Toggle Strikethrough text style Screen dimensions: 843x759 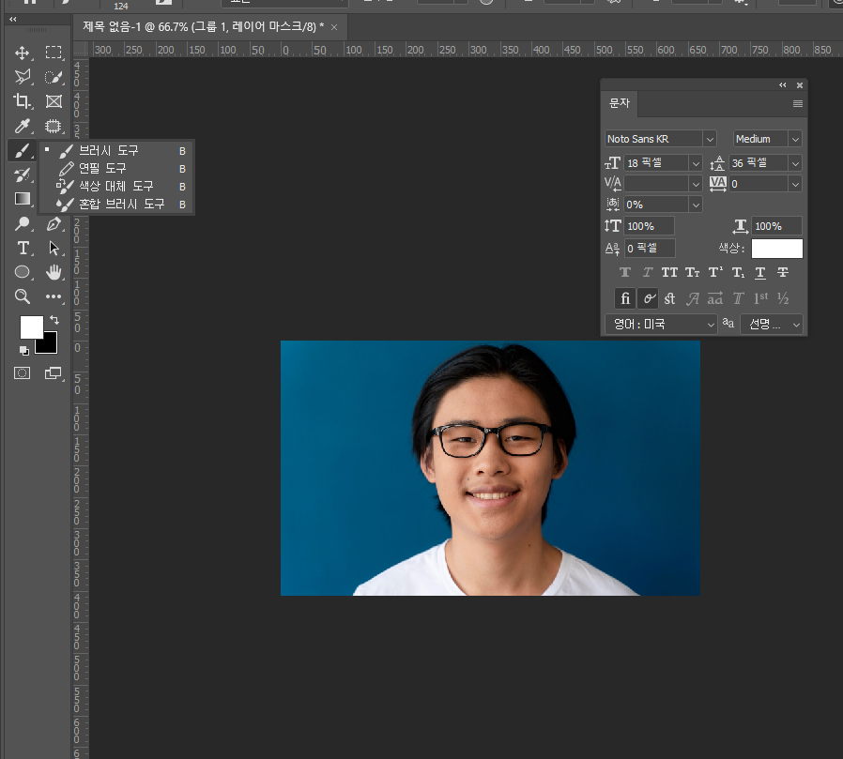(783, 273)
